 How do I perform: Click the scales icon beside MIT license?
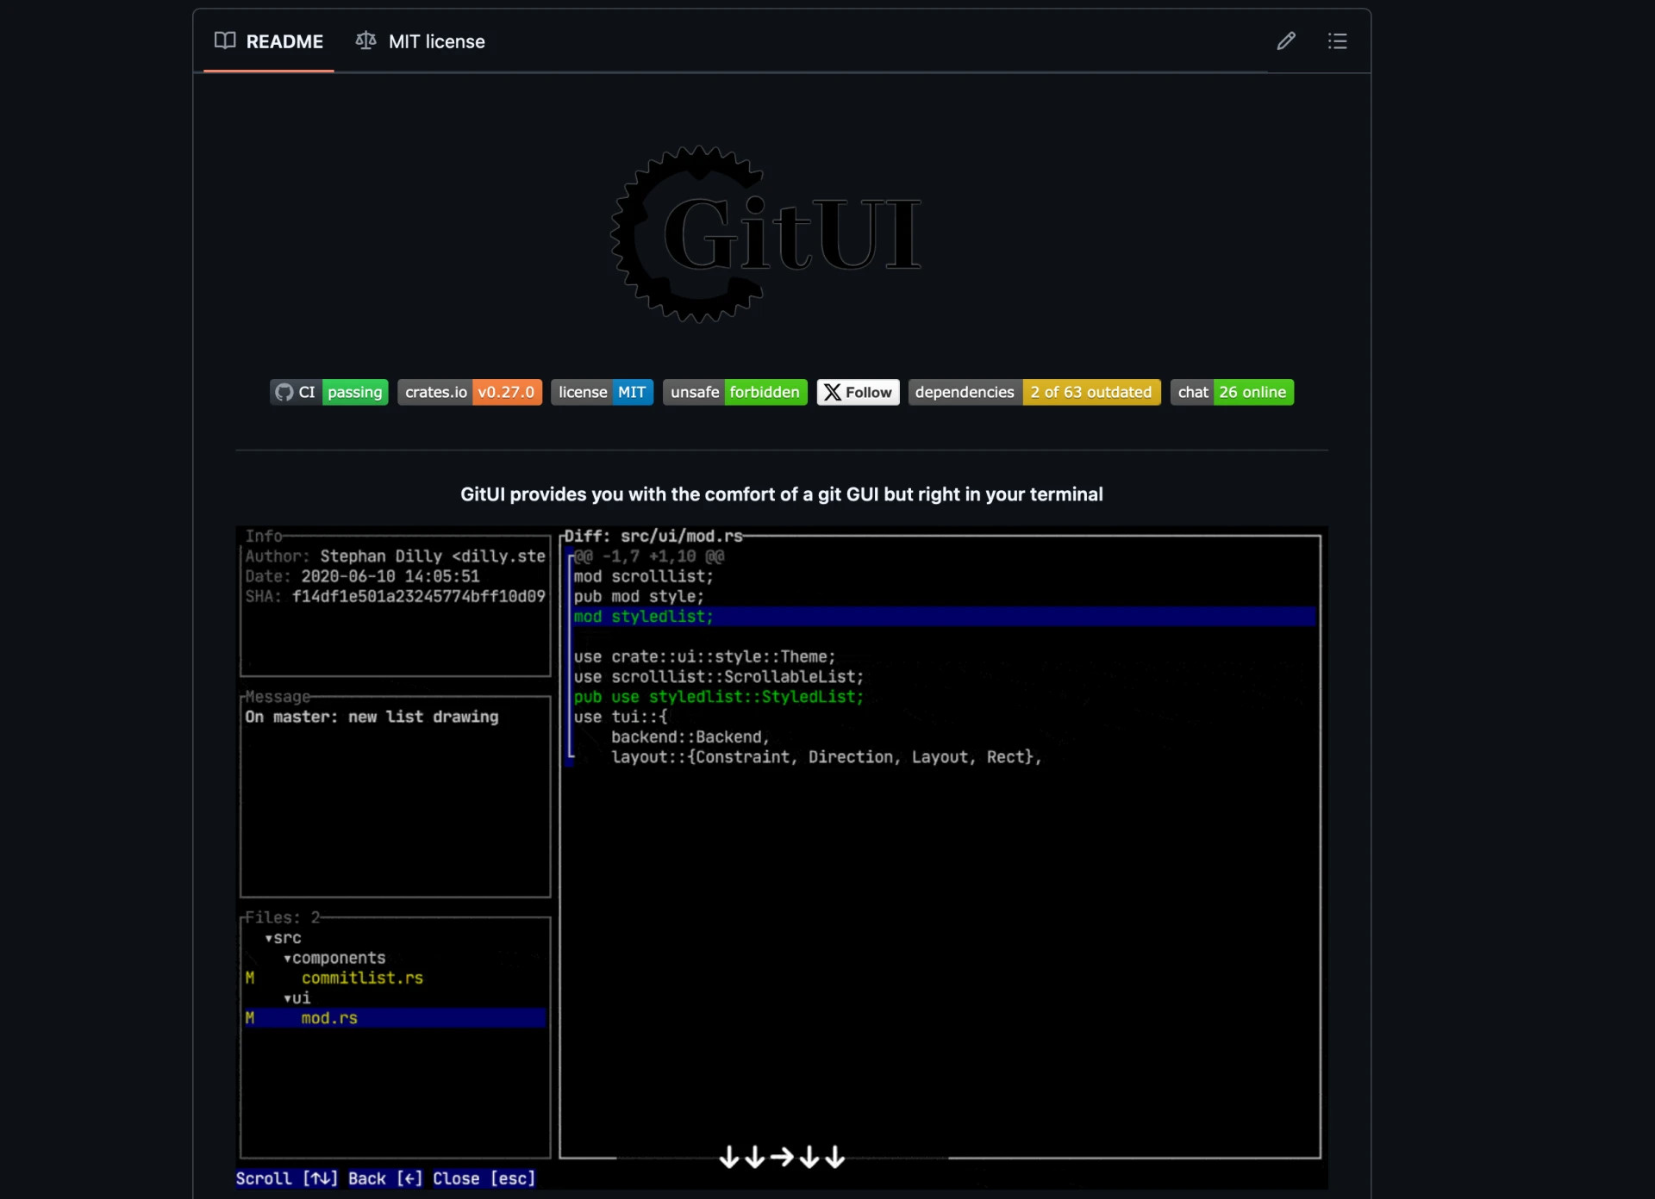365,40
